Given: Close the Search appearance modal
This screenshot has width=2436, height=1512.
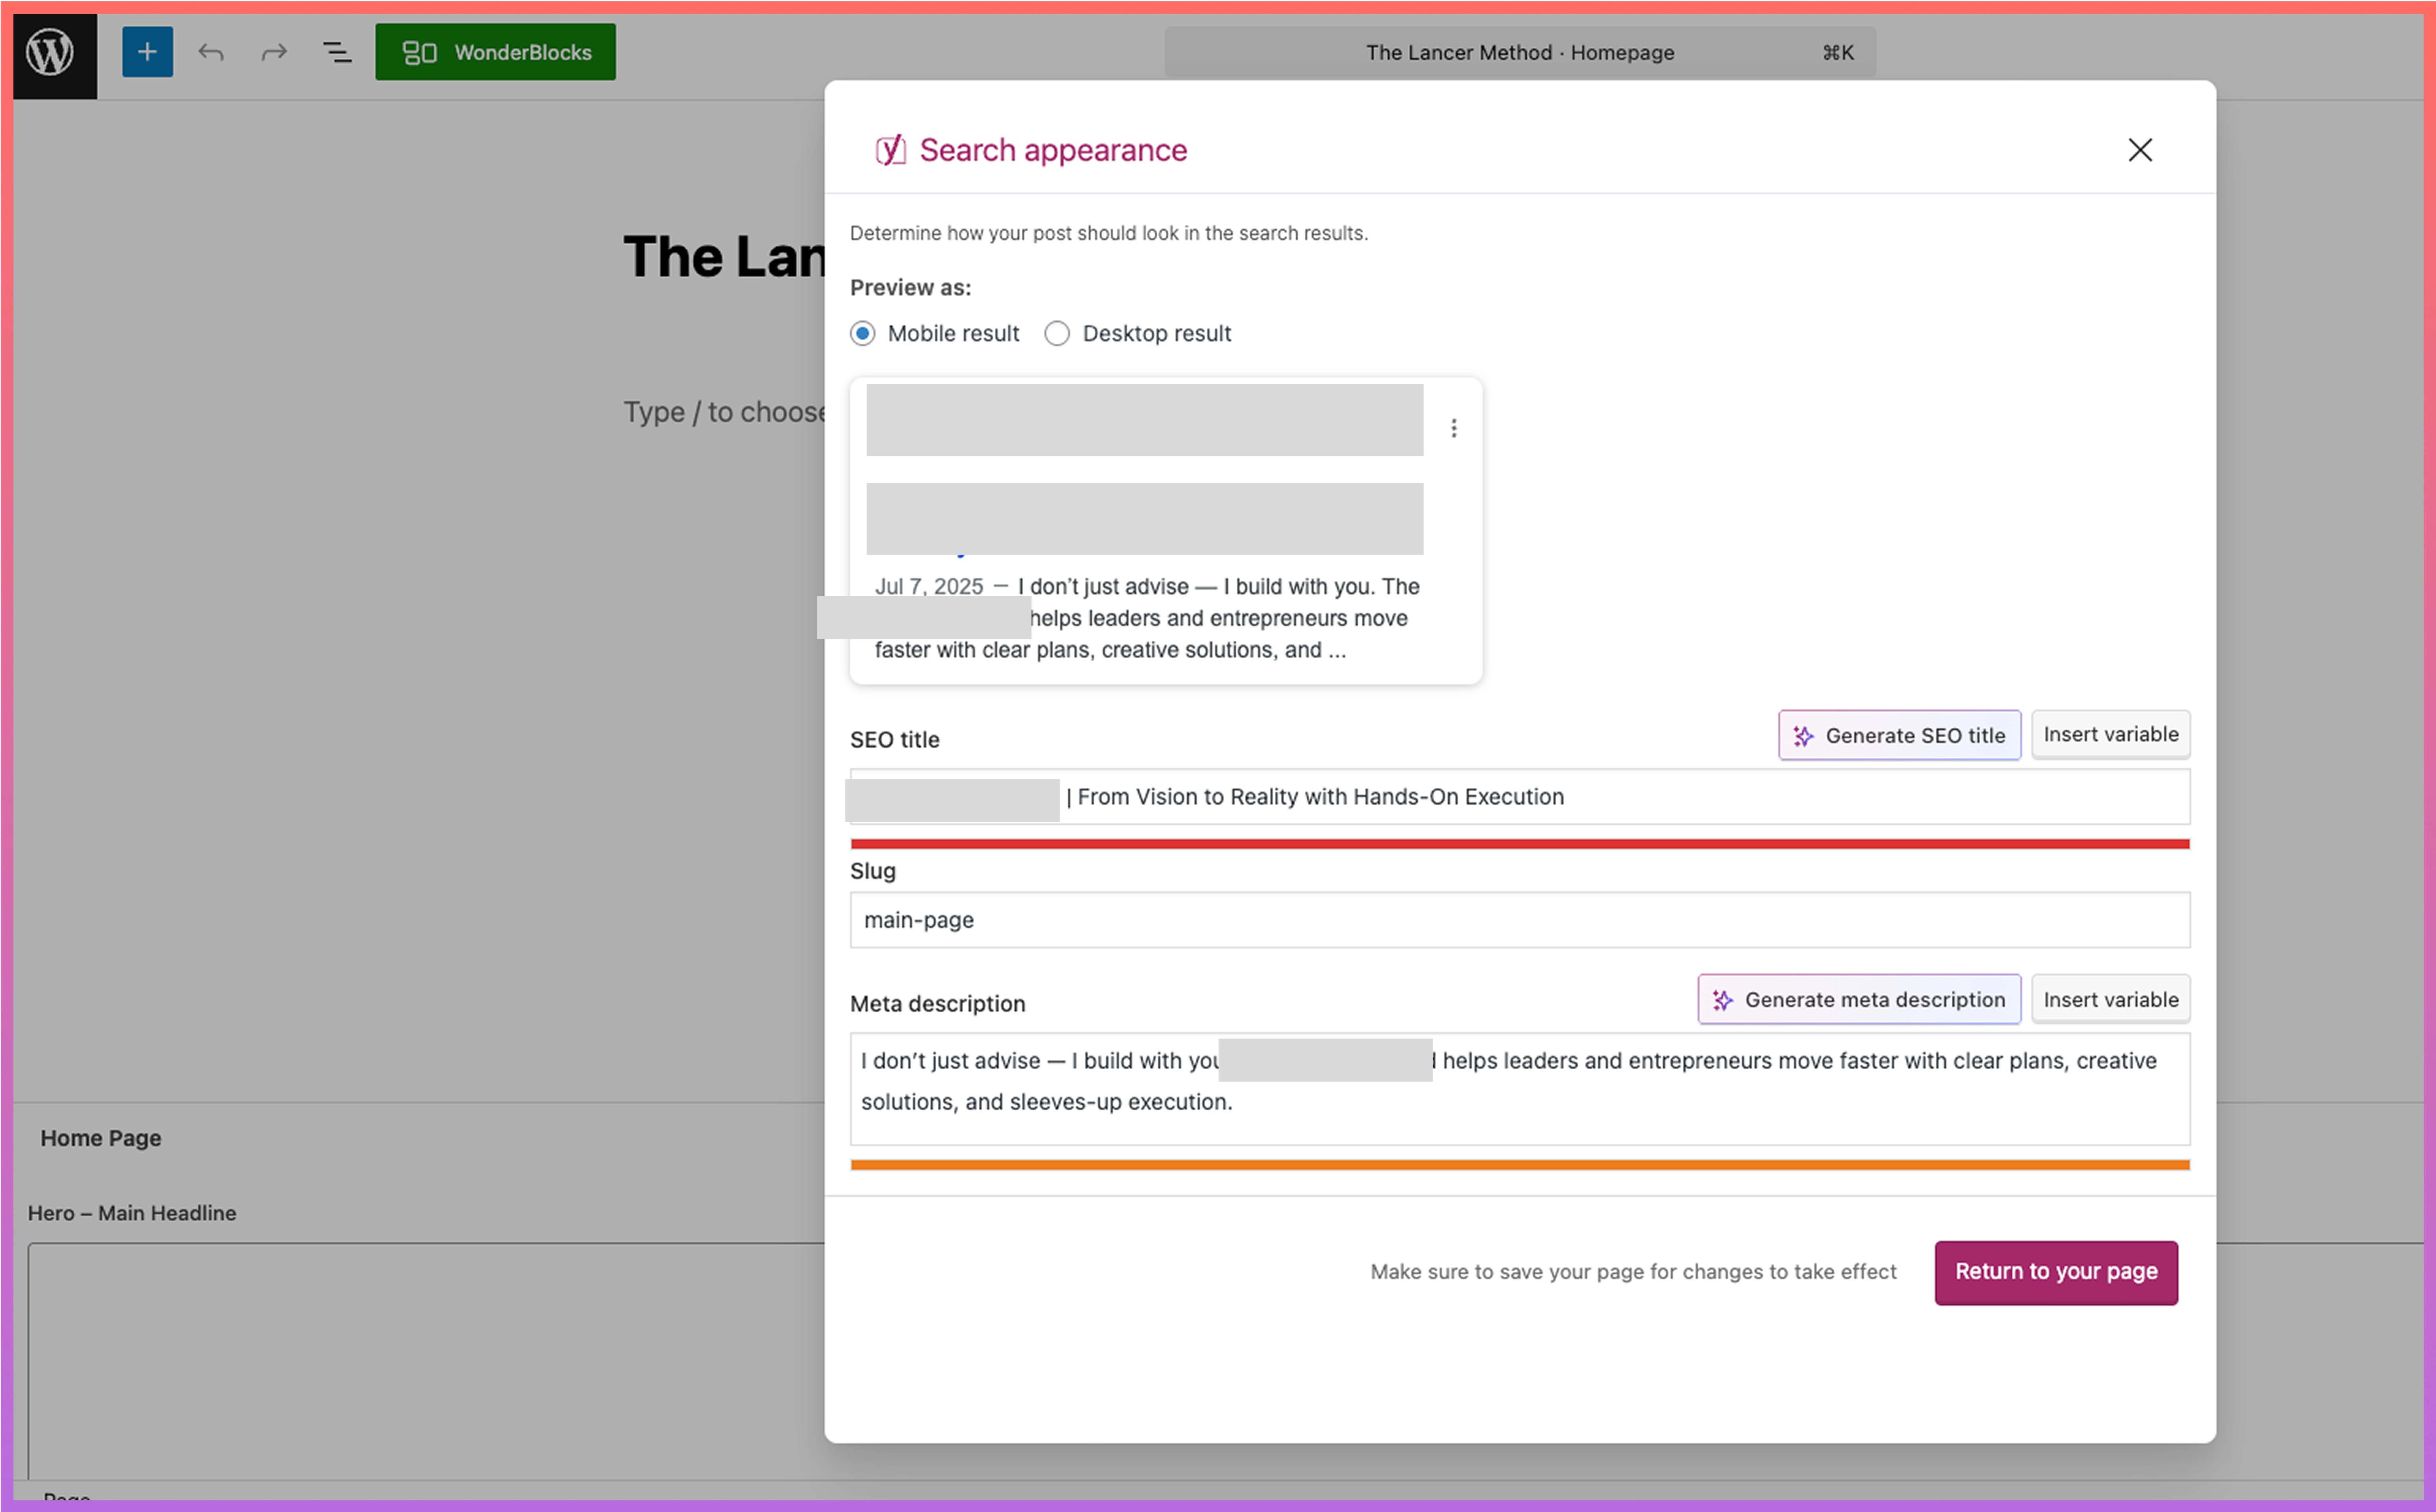Looking at the screenshot, I should click(x=2139, y=150).
